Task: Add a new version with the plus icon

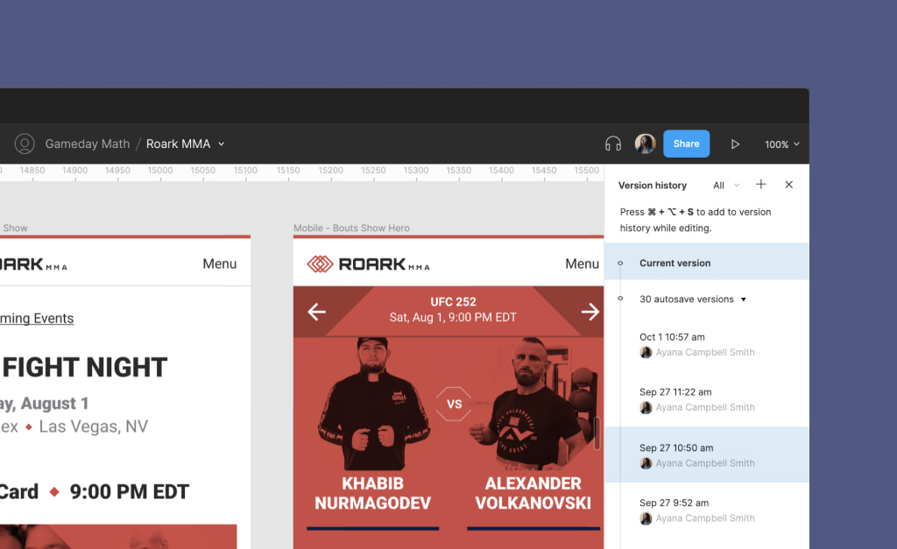Action: pyautogui.click(x=761, y=184)
